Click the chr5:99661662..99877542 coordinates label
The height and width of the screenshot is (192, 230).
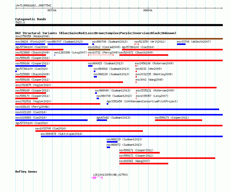pyautogui.click(x=33, y=5)
